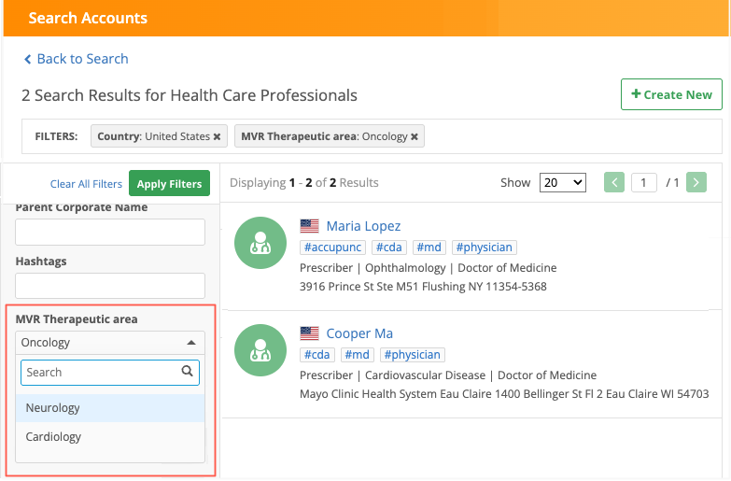Select Cardiology from the therapeutic area list
Screen dimensions: 731x481
[53, 437]
